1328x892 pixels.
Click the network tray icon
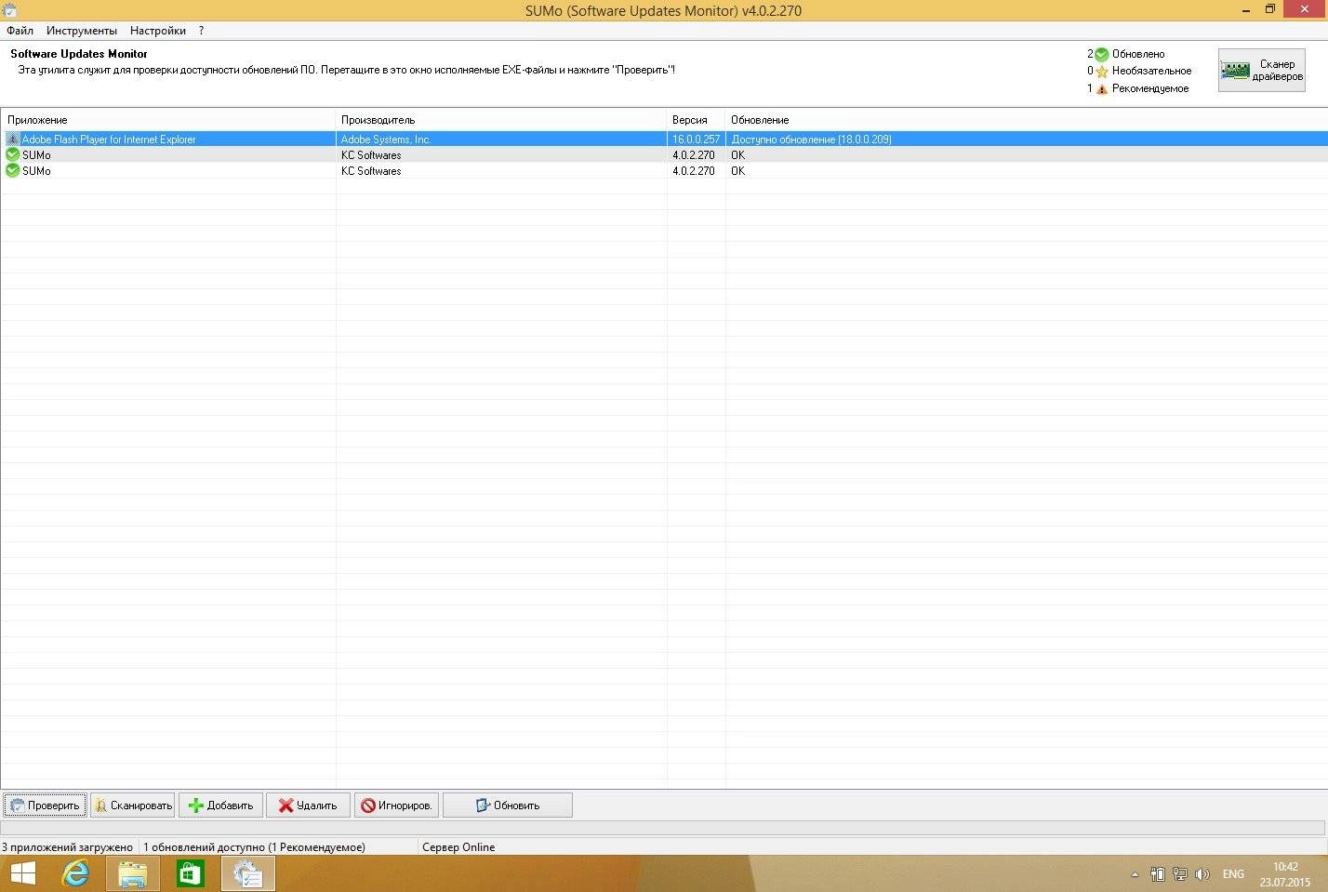1180,874
